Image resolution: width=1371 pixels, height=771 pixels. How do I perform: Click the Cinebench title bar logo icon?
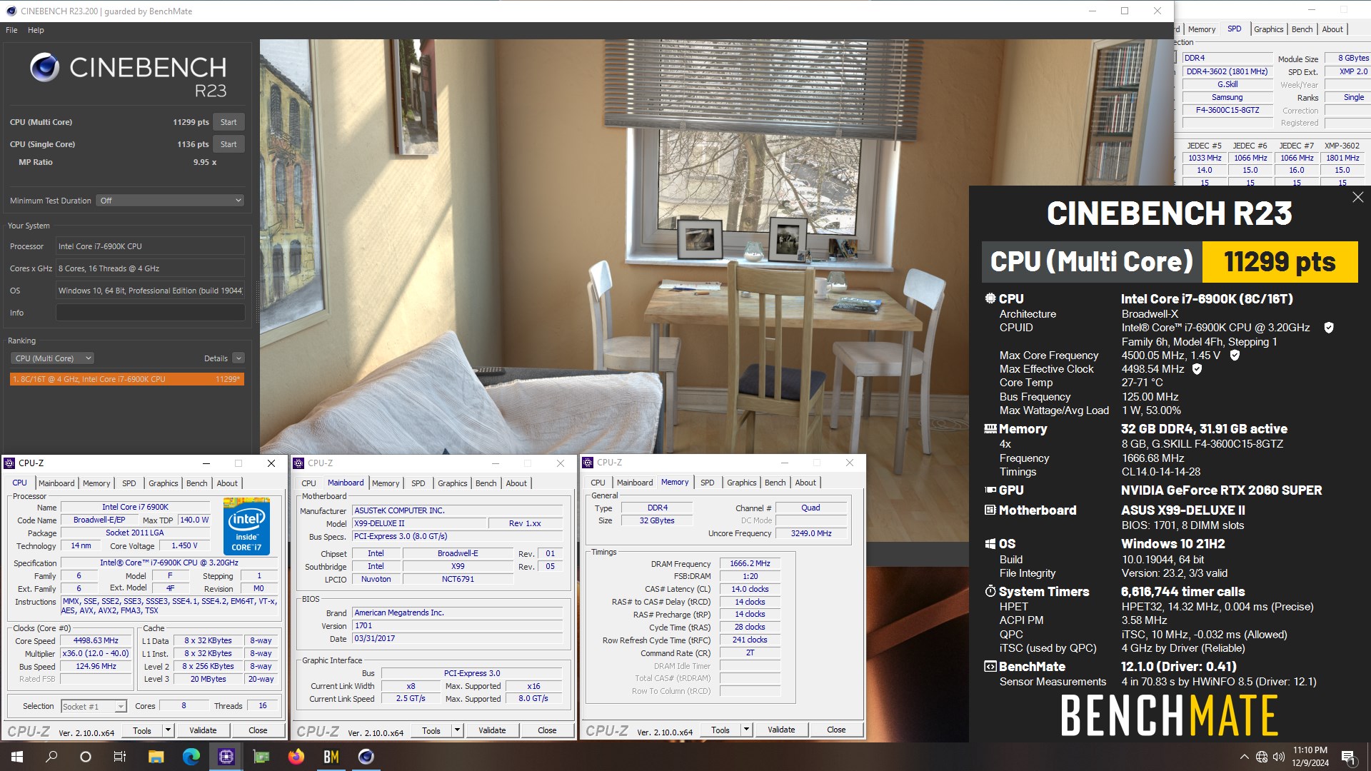[x=11, y=11]
